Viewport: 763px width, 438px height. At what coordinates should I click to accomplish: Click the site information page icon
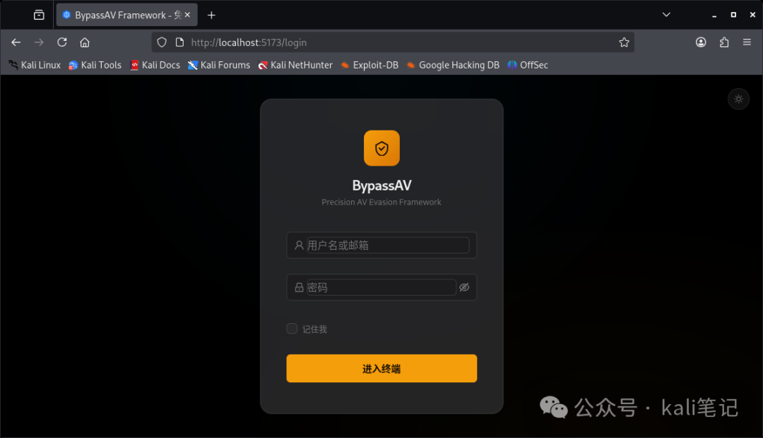click(179, 43)
